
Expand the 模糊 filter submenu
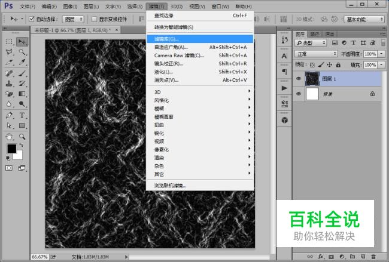click(x=200, y=109)
